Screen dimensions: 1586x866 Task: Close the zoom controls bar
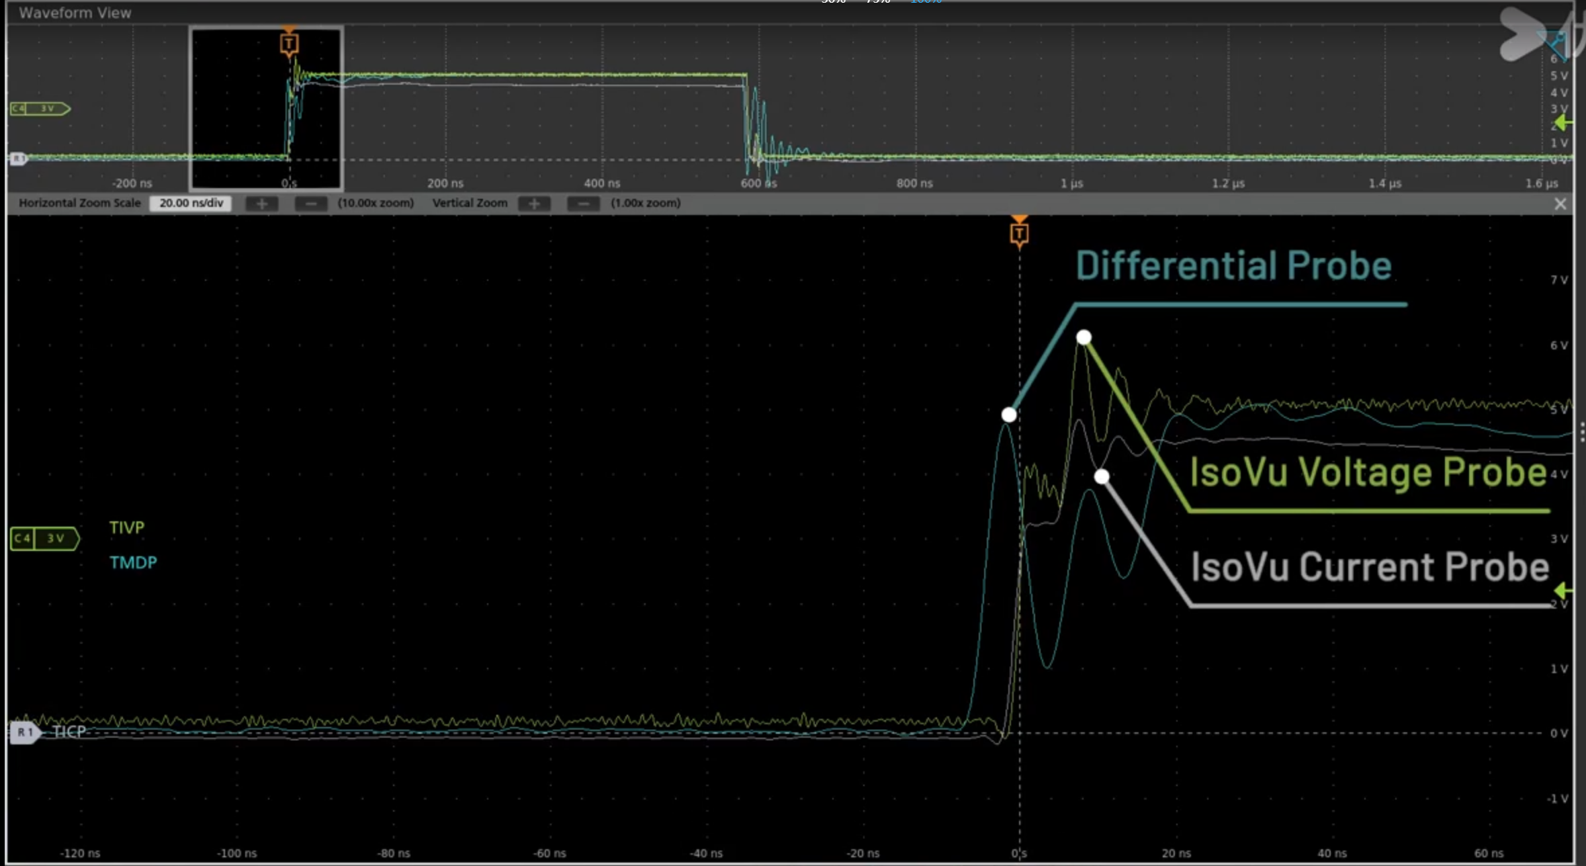click(x=1560, y=204)
